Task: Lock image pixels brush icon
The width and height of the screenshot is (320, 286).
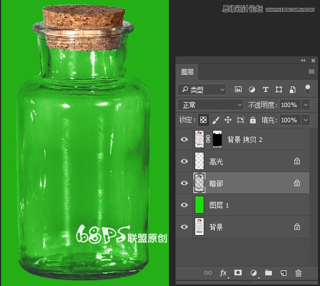Action: click(x=215, y=120)
